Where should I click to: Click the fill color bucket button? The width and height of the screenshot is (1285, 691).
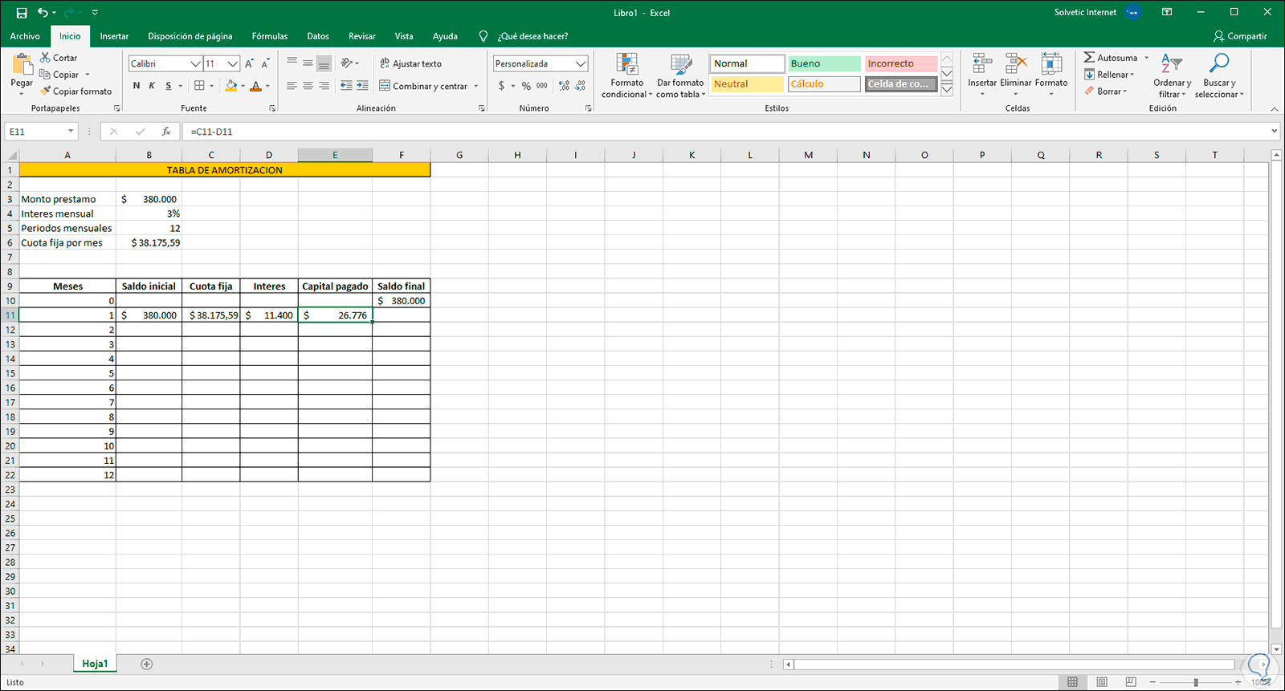231,86
